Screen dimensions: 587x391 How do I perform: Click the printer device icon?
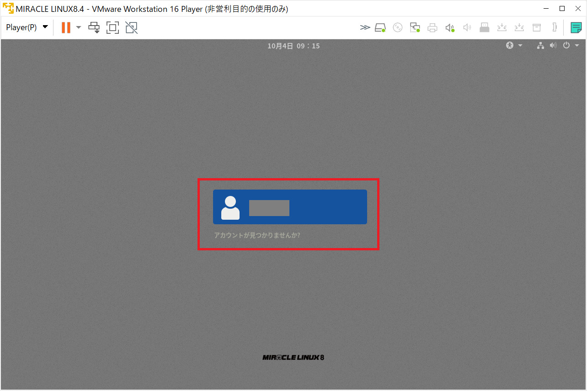(432, 27)
